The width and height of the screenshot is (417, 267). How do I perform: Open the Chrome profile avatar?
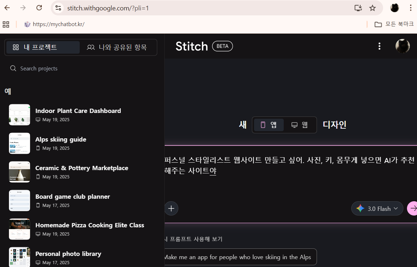pos(394,8)
